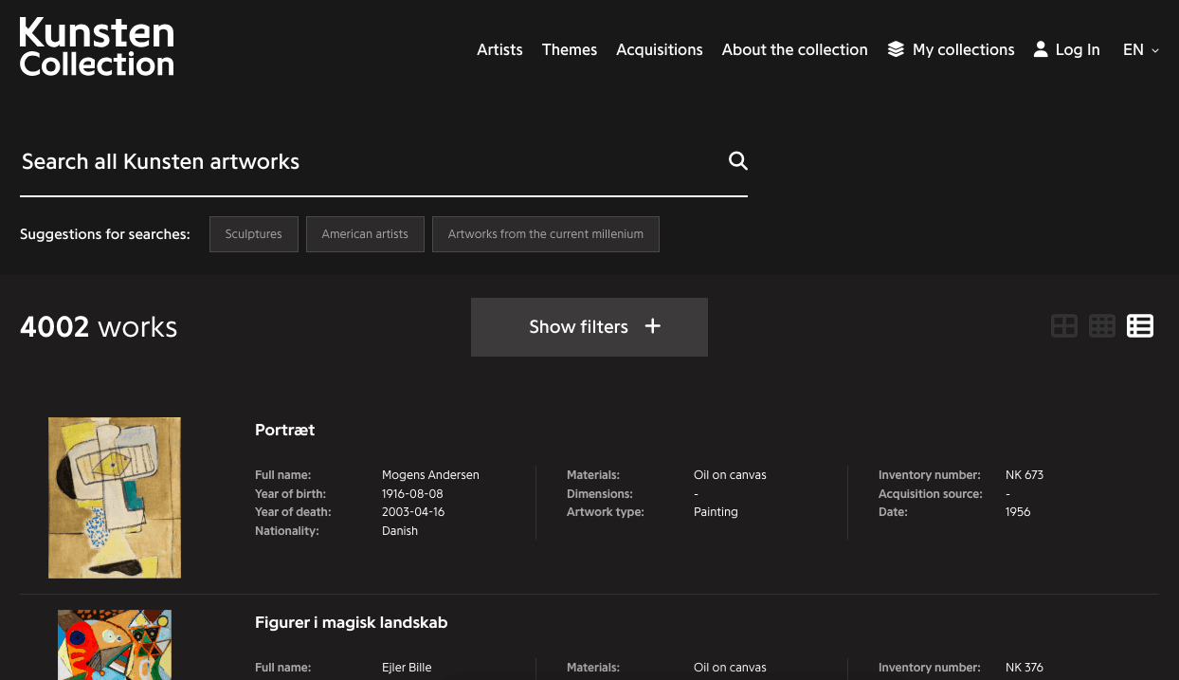Click the Portræt painting thumbnail
The image size is (1179, 680).
pos(114,497)
